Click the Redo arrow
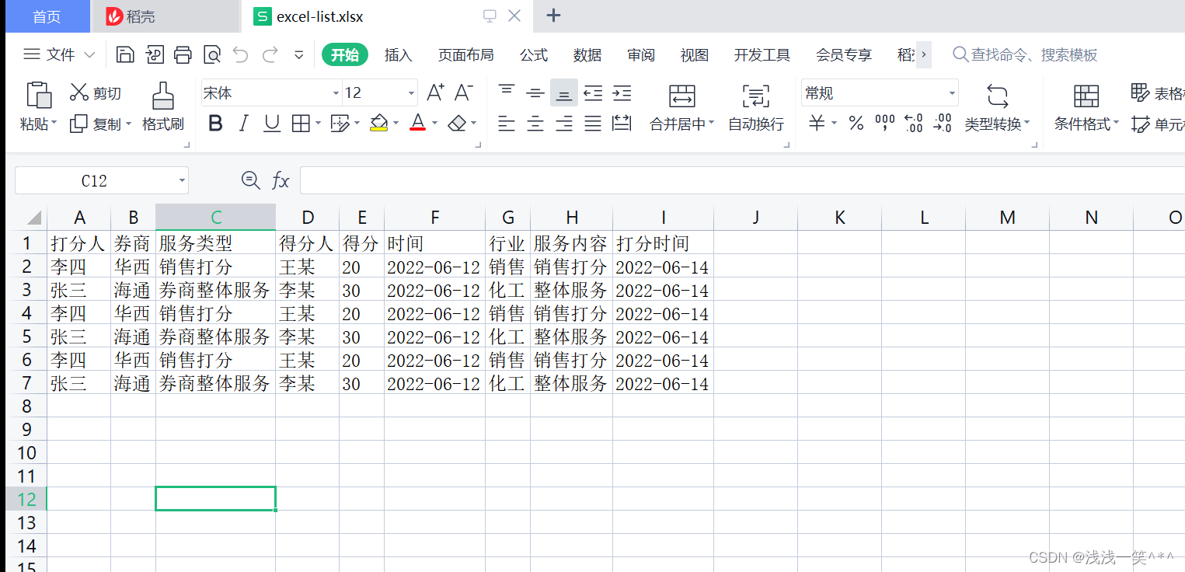 270,54
